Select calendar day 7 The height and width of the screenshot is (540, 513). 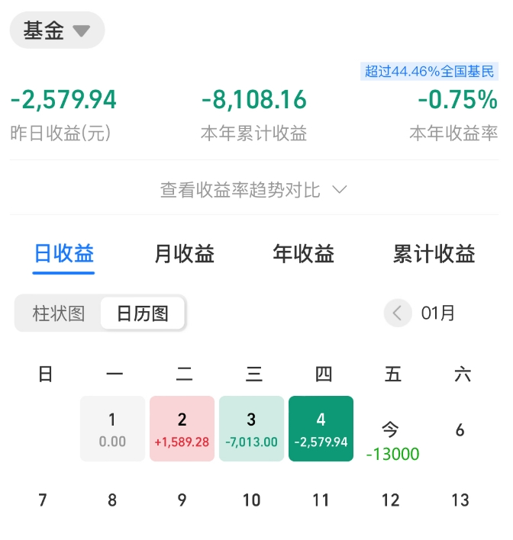point(43,500)
